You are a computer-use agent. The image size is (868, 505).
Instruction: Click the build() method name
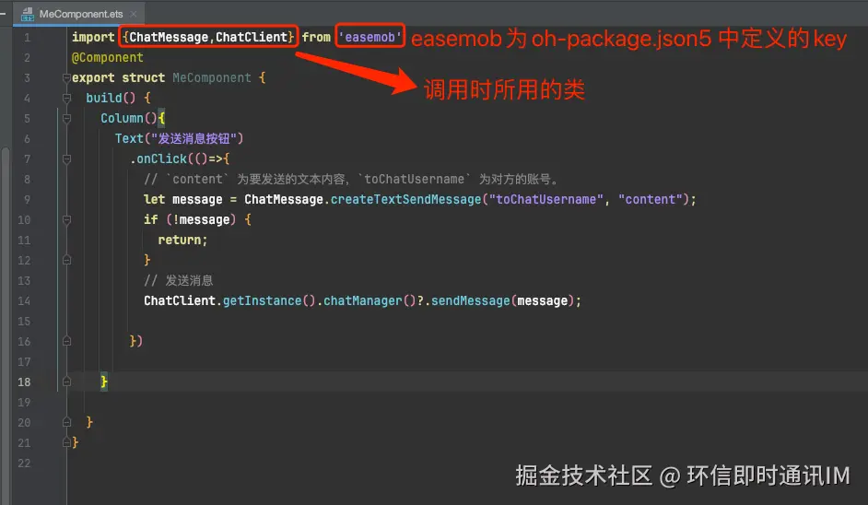pos(111,98)
